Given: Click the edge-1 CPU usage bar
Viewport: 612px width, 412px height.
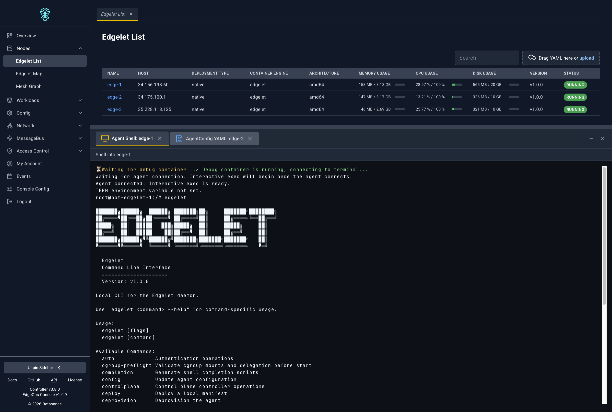Looking at the screenshot, I should (457, 85).
